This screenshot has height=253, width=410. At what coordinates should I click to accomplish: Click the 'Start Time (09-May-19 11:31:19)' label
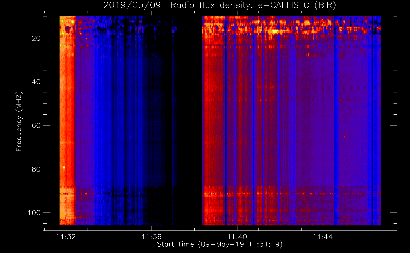point(220,244)
